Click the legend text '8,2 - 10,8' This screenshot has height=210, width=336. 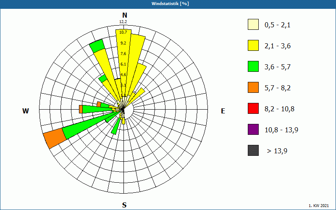279,109
